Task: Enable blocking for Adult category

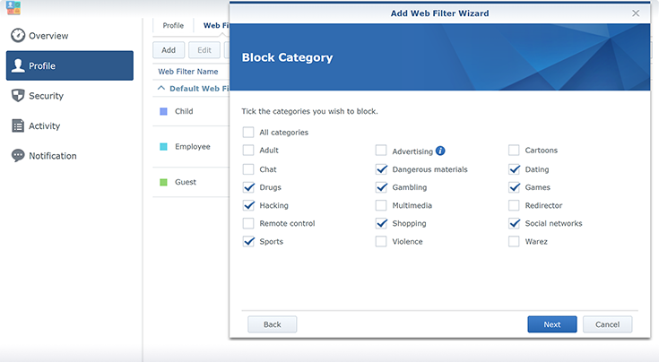Action: (248, 151)
